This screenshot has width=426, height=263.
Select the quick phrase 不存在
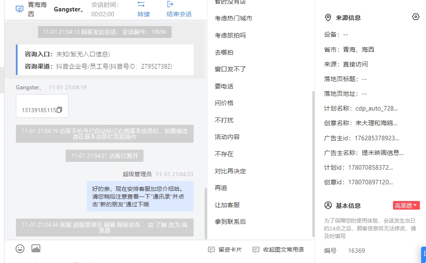pos(224,154)
